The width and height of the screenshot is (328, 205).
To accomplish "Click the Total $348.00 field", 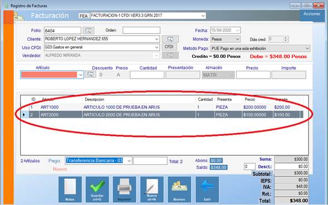I will point(291,201).
